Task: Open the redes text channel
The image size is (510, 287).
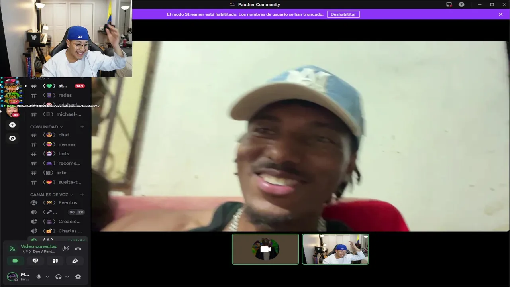Action: [x=58, y=95]
